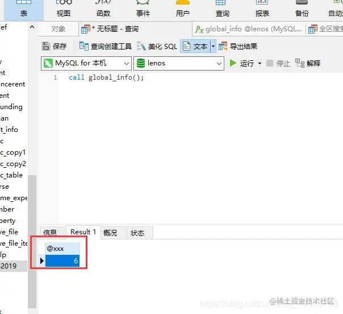
Task: Select the ve_file_ite item in sidebar
Action: (x=14, y=243)
